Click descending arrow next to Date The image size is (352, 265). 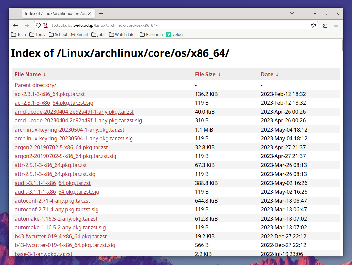pos(277,74)
